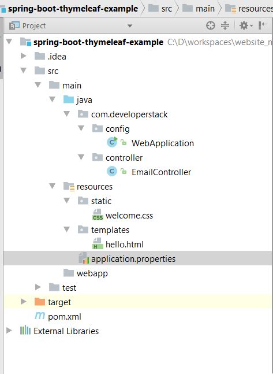Select the External Libraries label
This screenshot has width=273, height=374.
[66, 331]
